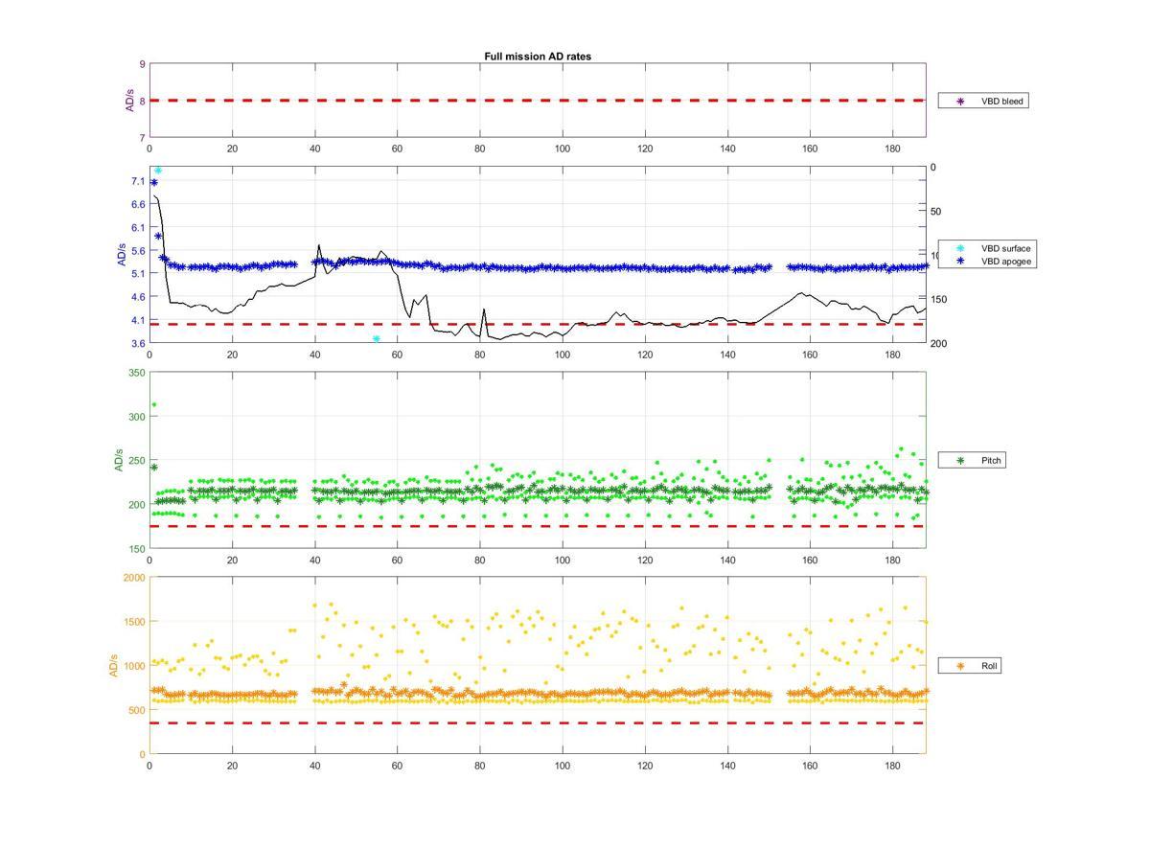The width and height of the screenshot is (1150, 848).
Task: Click the purple asterisk marker beside VBD bleed
Action: pyautogui.click(x=960, y=101)
